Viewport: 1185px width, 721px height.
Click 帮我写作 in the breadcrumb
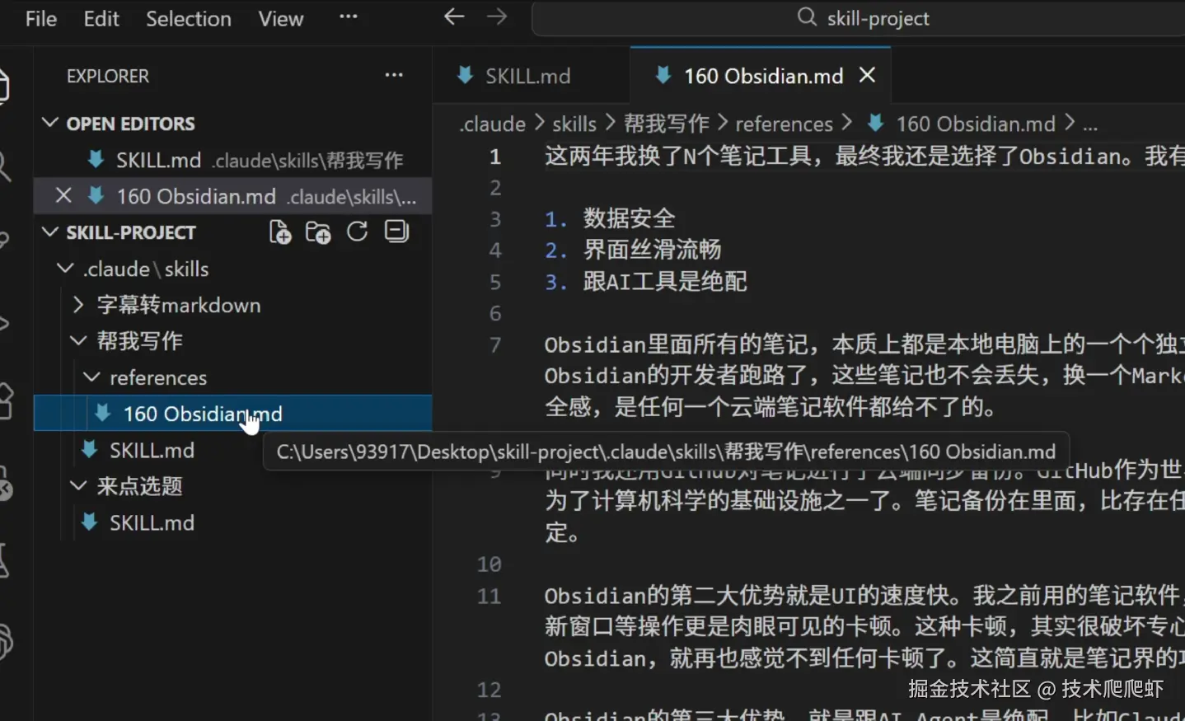coord(666,124)
